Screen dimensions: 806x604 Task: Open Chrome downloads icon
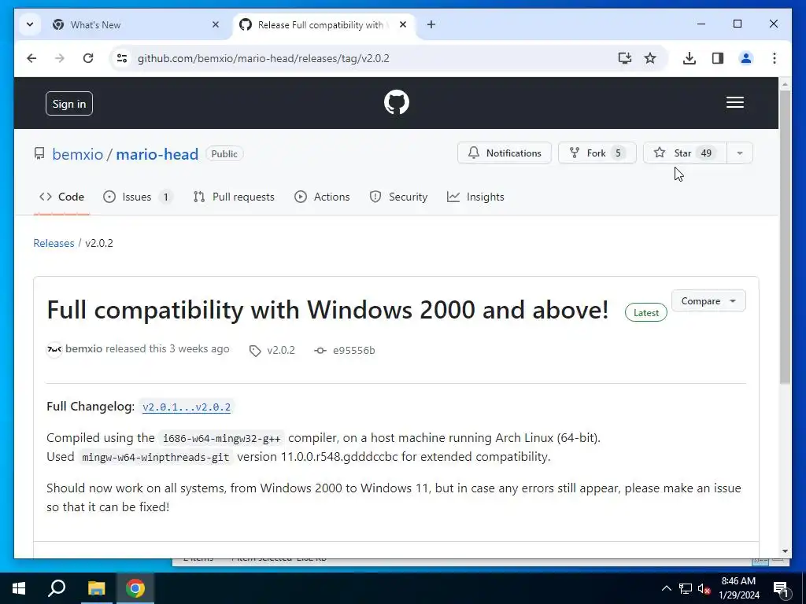click(x=690, y=58)
